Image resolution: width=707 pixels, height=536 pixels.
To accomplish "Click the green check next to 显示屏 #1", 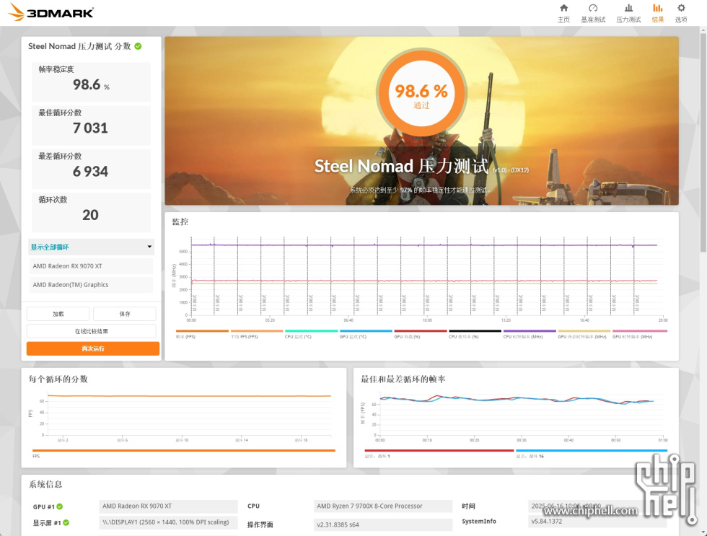I will [x=66, y=522].
